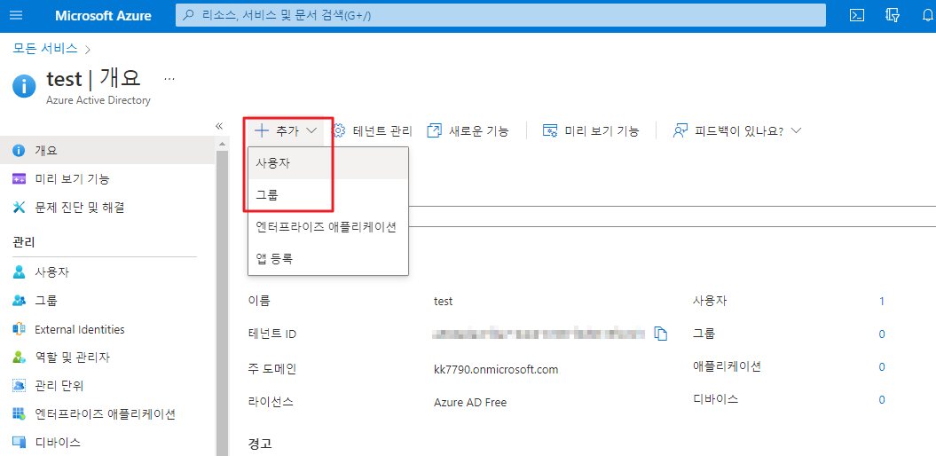936x456 pixels.
Task: Click the 역할 및 관리자 icon
Action: [20, 357]
